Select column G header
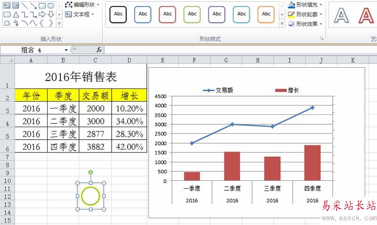The width and height of the screenshot is (377, 225). [226, 60]
